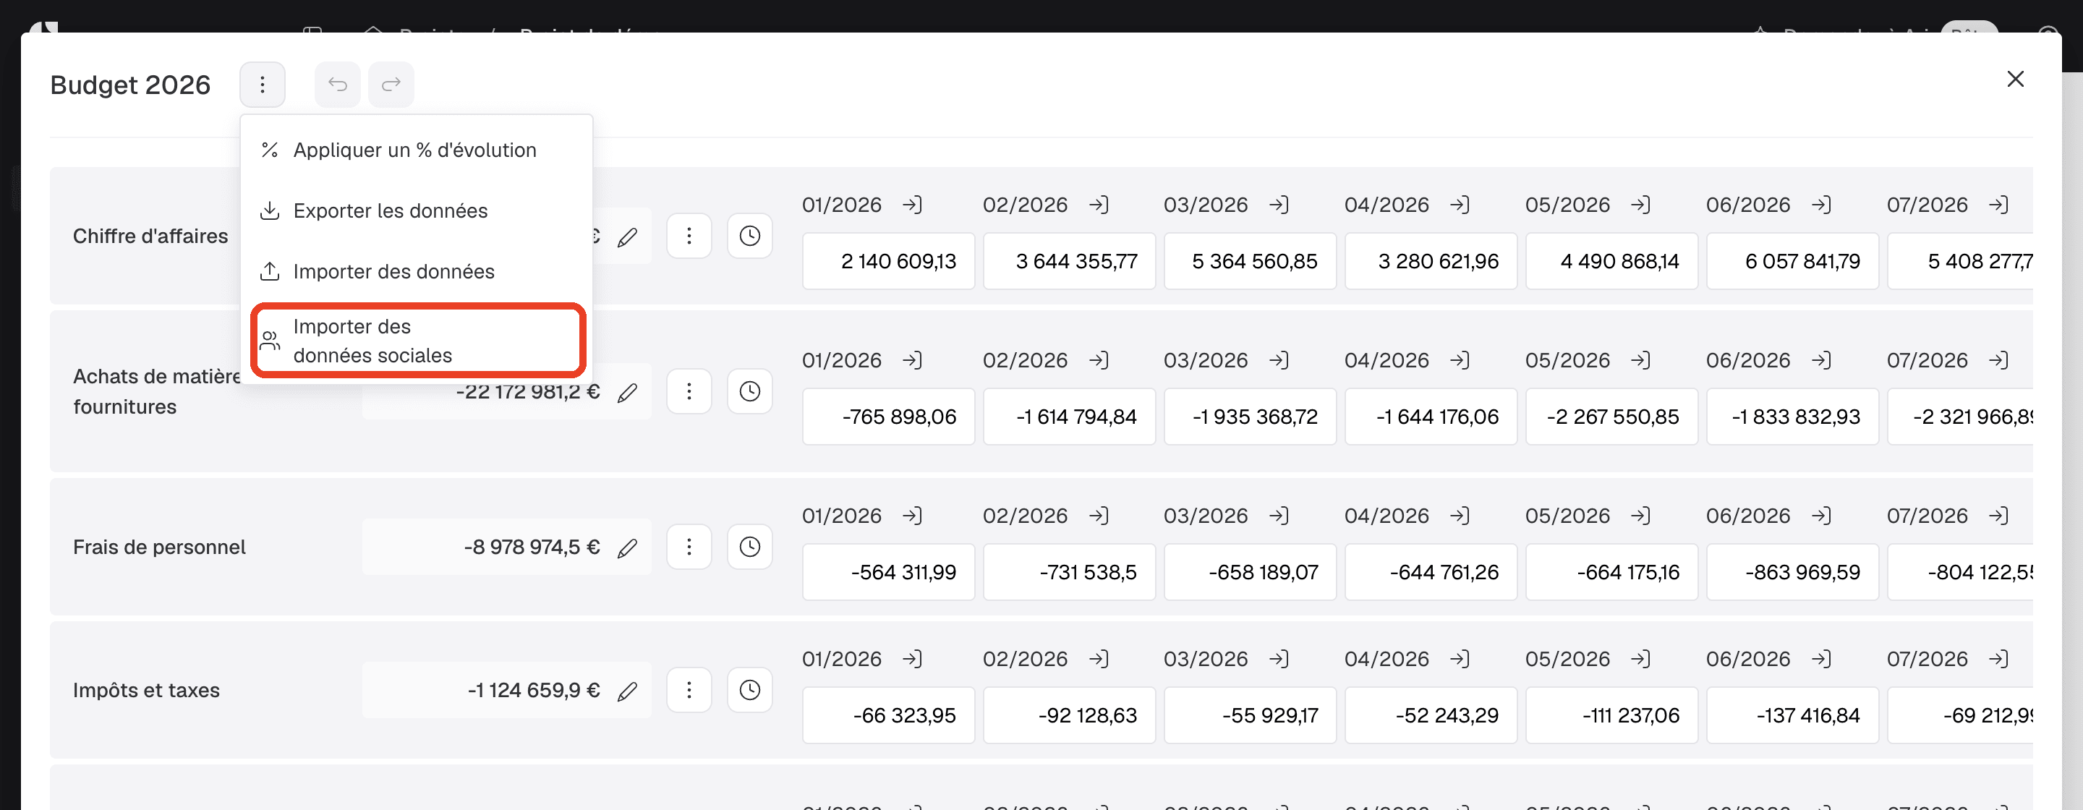Viewport: 2083px width, 810px height.
Task: Show history clock for Achats de matière
Action: pyautogui.click(x=749, y=391)
